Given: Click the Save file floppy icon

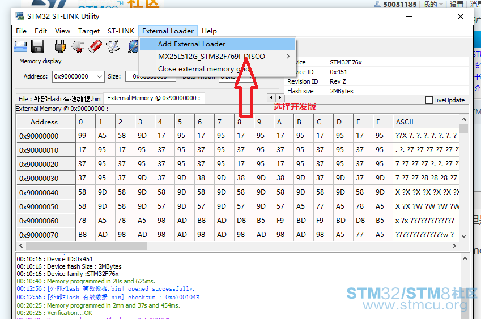Looking at the screenshot, I should [x=38, y=46].
